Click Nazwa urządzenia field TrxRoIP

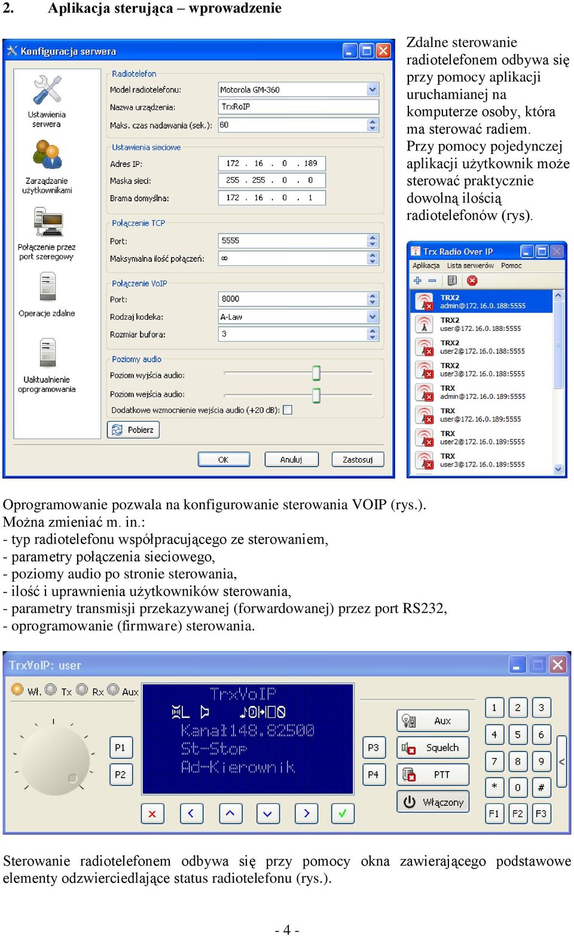[x=299, y=107]
